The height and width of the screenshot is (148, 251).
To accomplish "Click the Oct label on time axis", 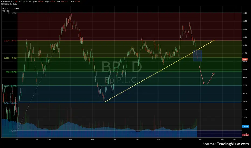I will (17, 139).
